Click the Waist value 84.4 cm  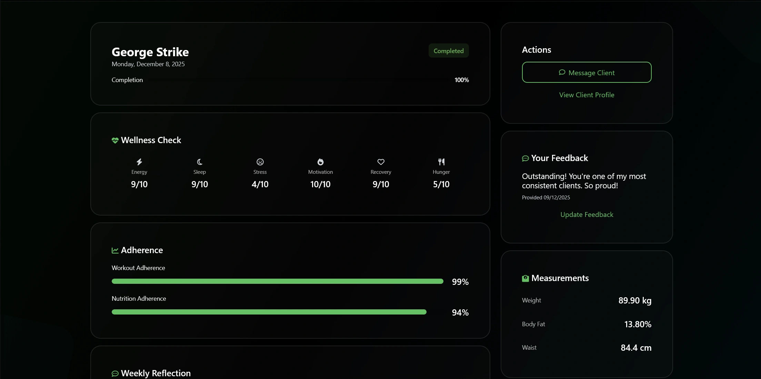coord(636,348)
